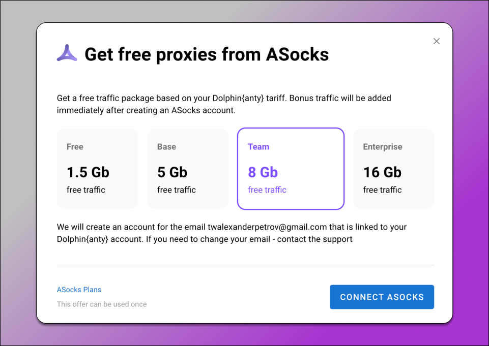This screenshot has height=346, width=489.
Task: Pick the Enterprise 16 Gb card
Action: coord(393,169)
